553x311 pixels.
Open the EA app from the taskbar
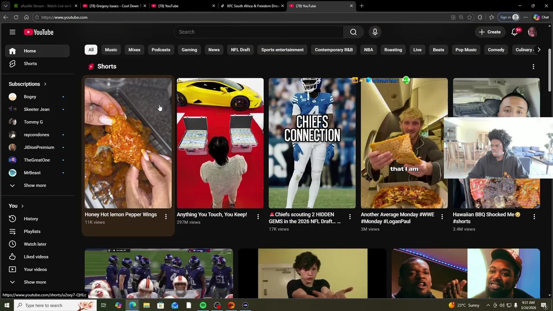tap(231, 305)
